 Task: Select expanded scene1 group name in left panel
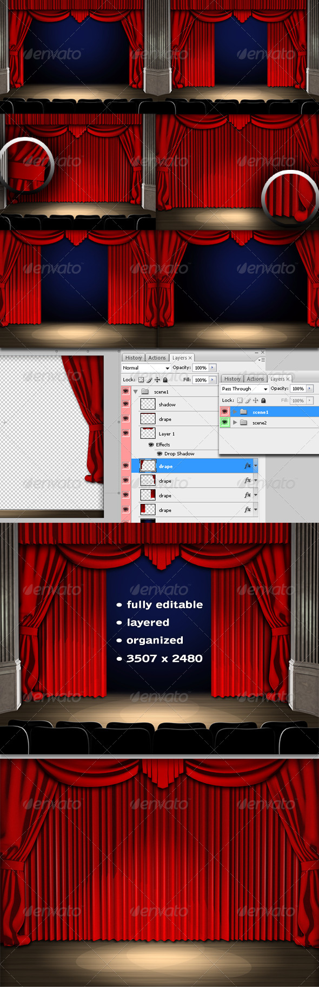(x=161, y=392)
